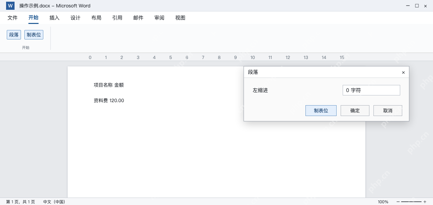Click the zoom slider track in the status bar
Viewport: 433px width, 205px height.
coord(411,202)
